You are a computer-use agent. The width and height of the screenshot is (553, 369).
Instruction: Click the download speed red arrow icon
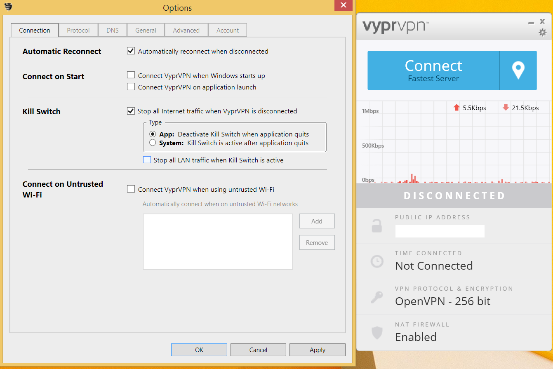click(x=506, y=108)
